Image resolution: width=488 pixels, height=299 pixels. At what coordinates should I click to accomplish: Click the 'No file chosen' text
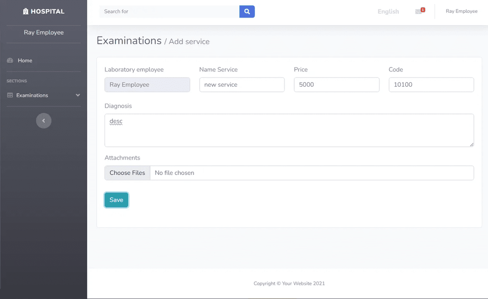[174, 173]
